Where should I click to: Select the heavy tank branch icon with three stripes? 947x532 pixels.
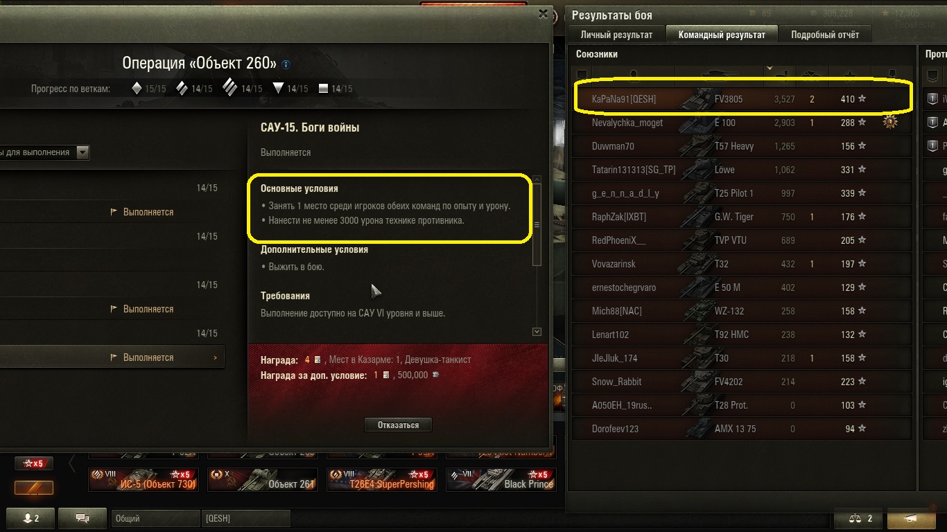click(230, 88)
